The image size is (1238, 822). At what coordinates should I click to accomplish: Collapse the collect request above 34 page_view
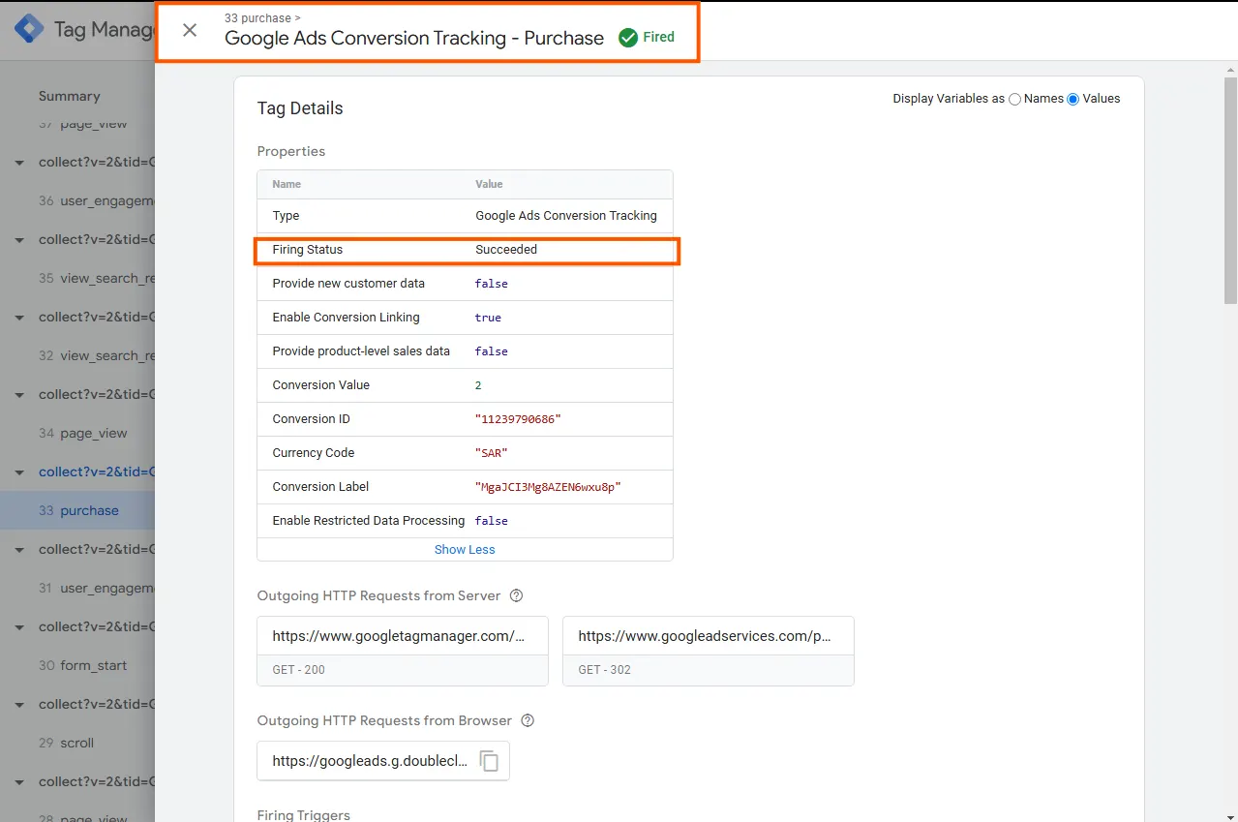[x=19, y=395]
